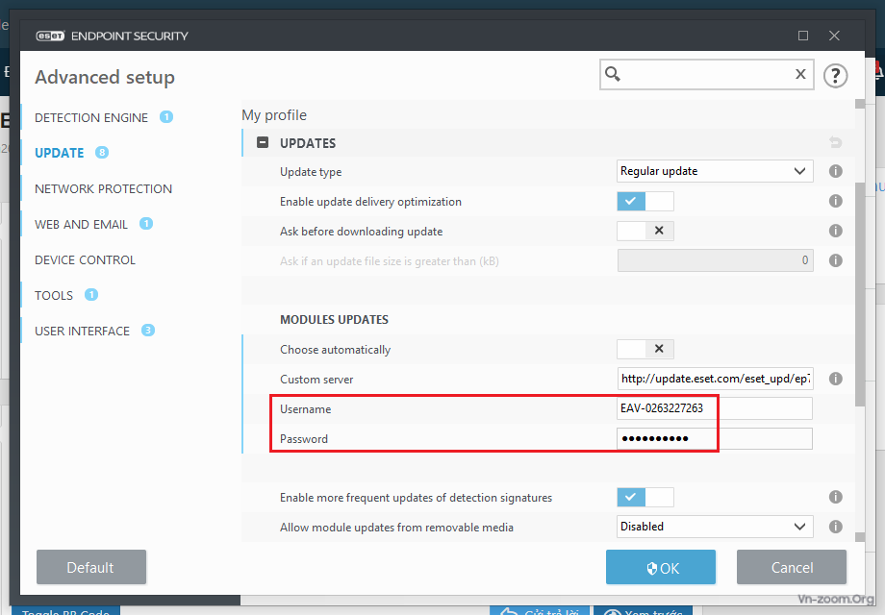
Task: Click the Tools badge count
Action: (x=91, y=295)
